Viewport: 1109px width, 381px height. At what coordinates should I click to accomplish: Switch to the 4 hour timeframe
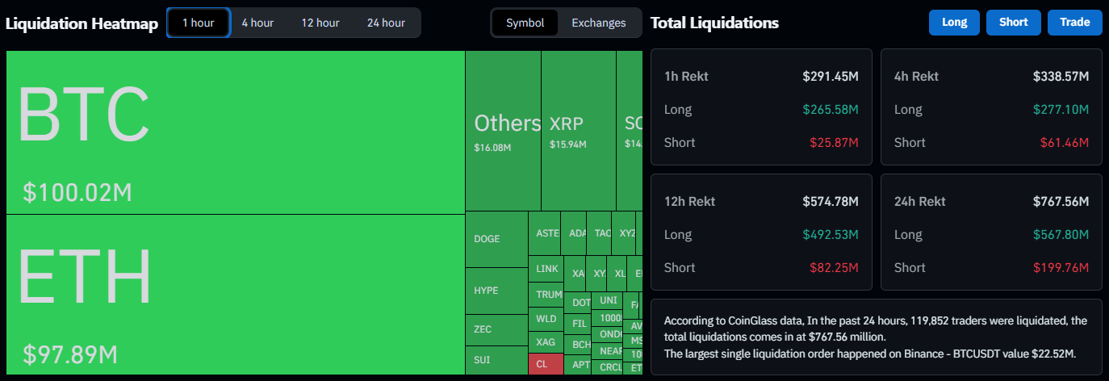click(x=257, y=23)
